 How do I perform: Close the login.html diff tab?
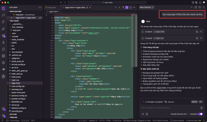90,8
